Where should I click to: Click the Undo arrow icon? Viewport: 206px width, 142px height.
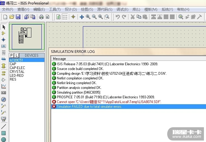[118, 17]
